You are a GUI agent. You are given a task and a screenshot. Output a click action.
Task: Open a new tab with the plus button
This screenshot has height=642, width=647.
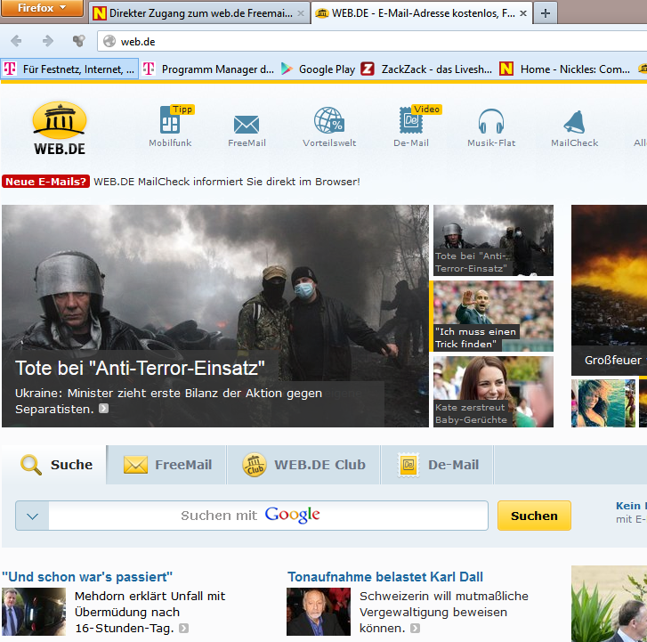pos(546,13)
